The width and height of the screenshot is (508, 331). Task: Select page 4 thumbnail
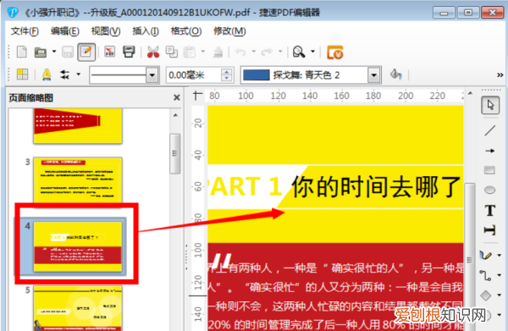78,246
